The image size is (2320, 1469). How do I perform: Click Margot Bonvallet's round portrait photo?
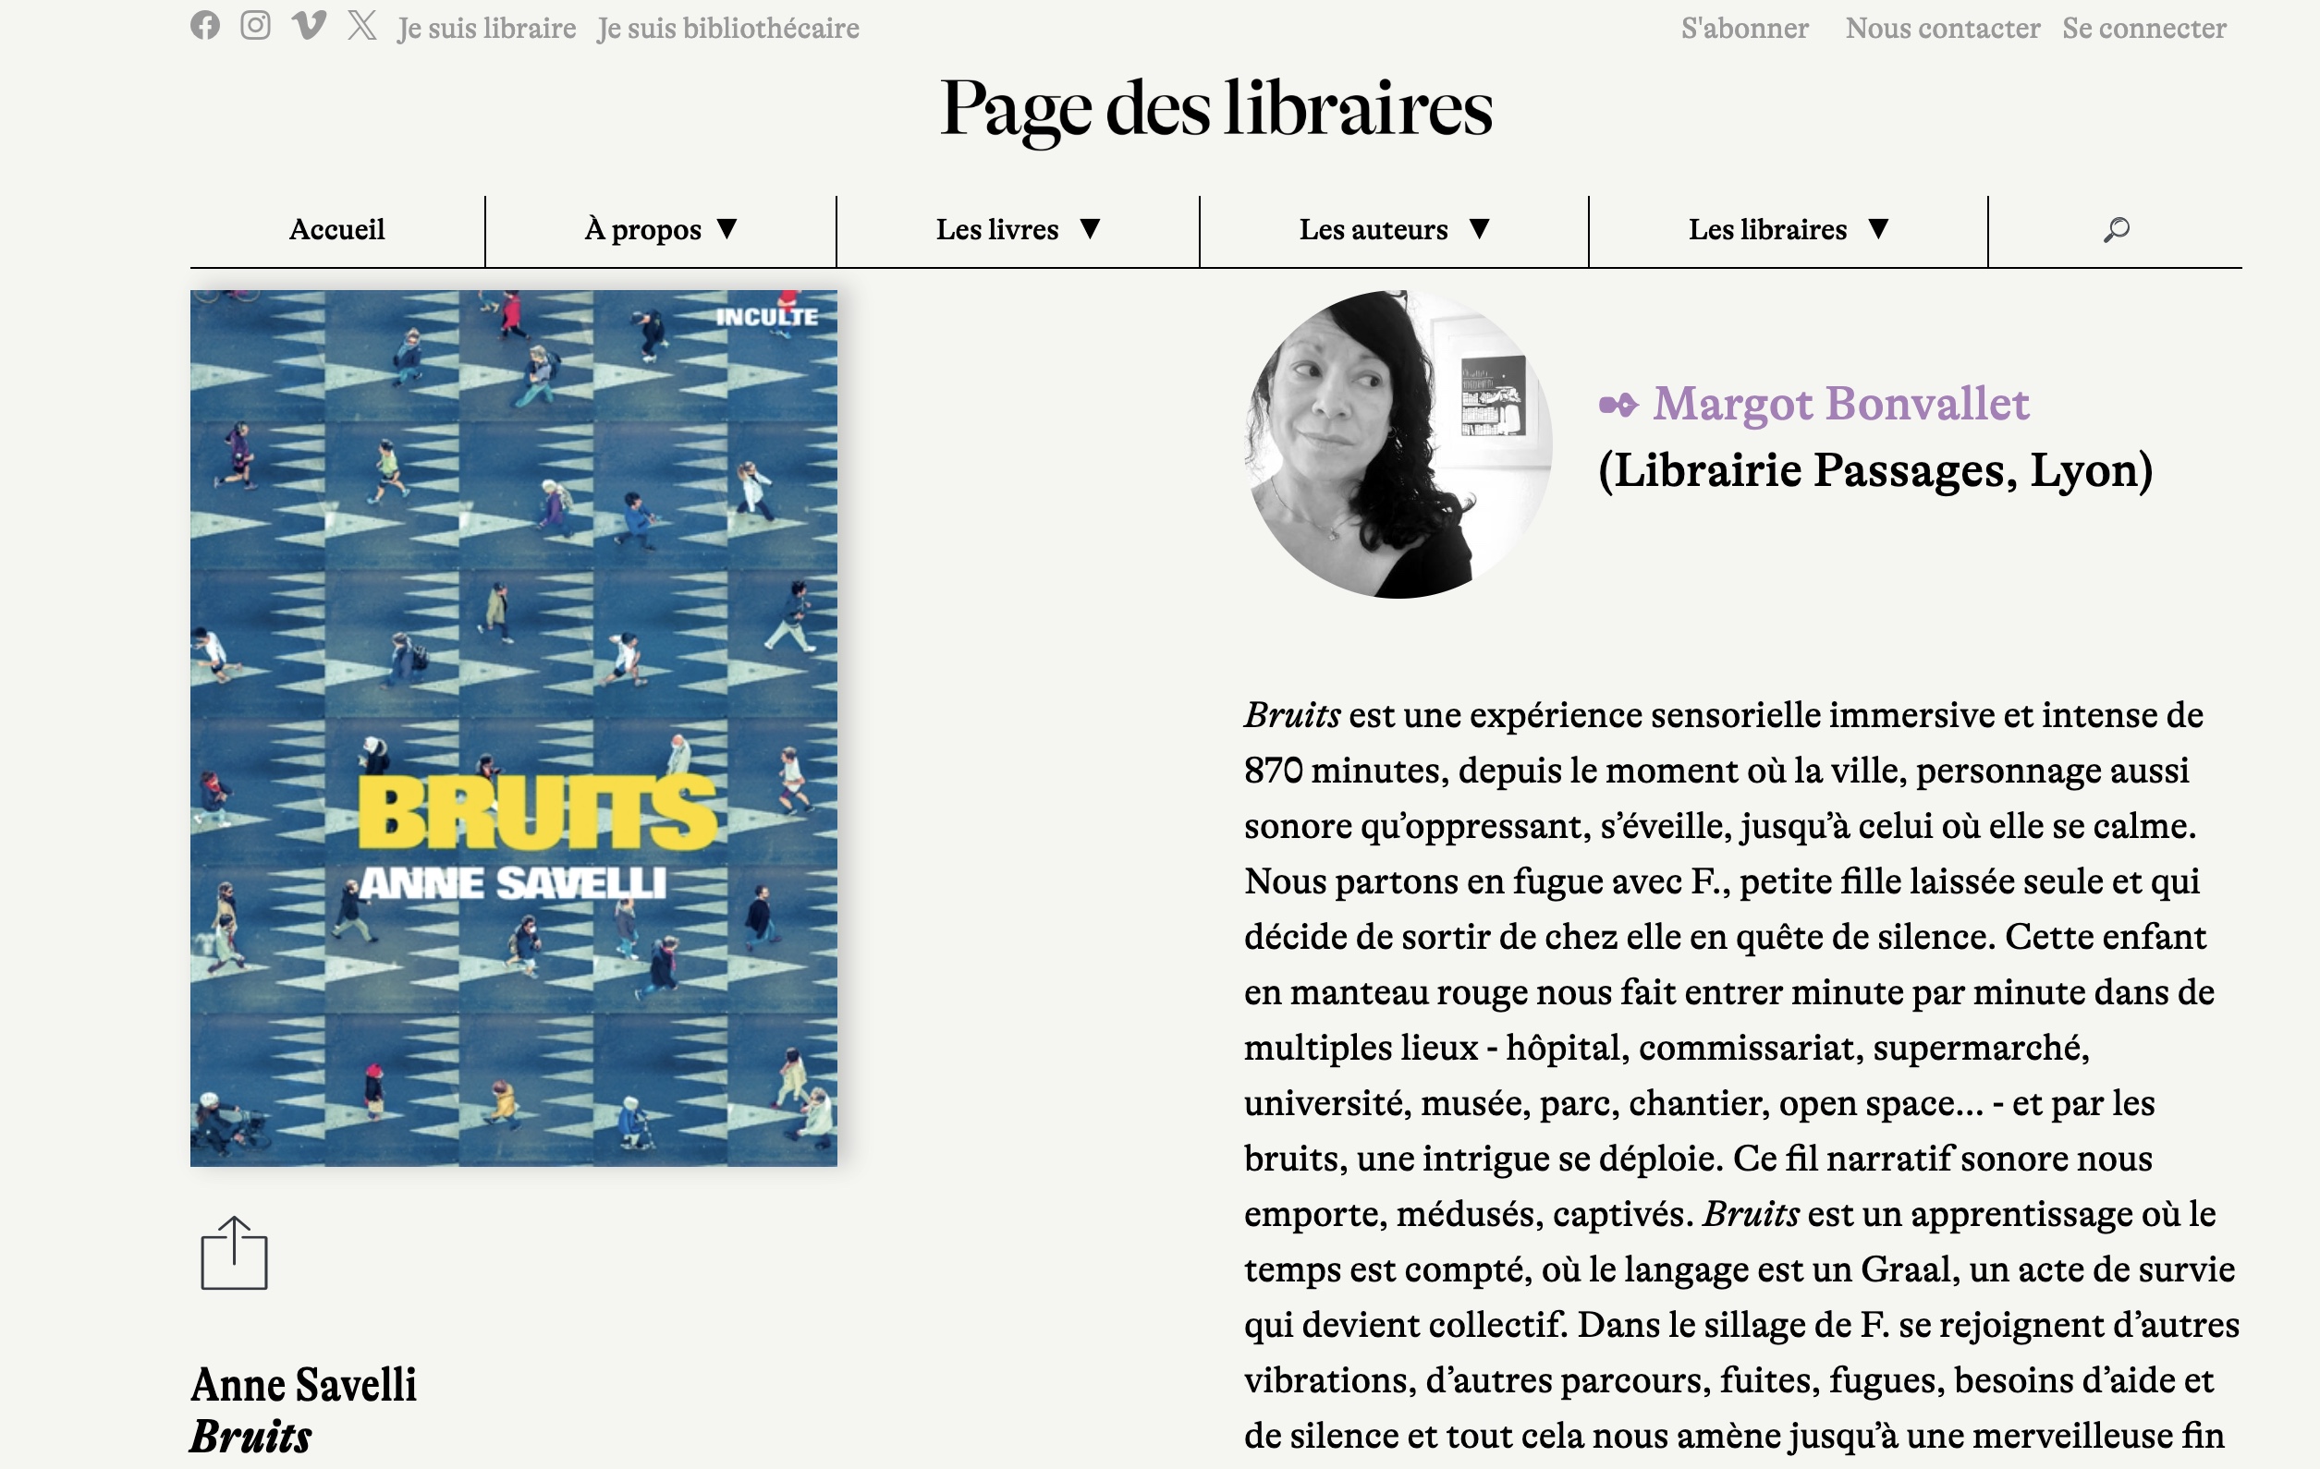[1397, 444]
